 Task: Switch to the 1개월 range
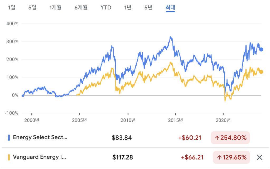point(55,7)
